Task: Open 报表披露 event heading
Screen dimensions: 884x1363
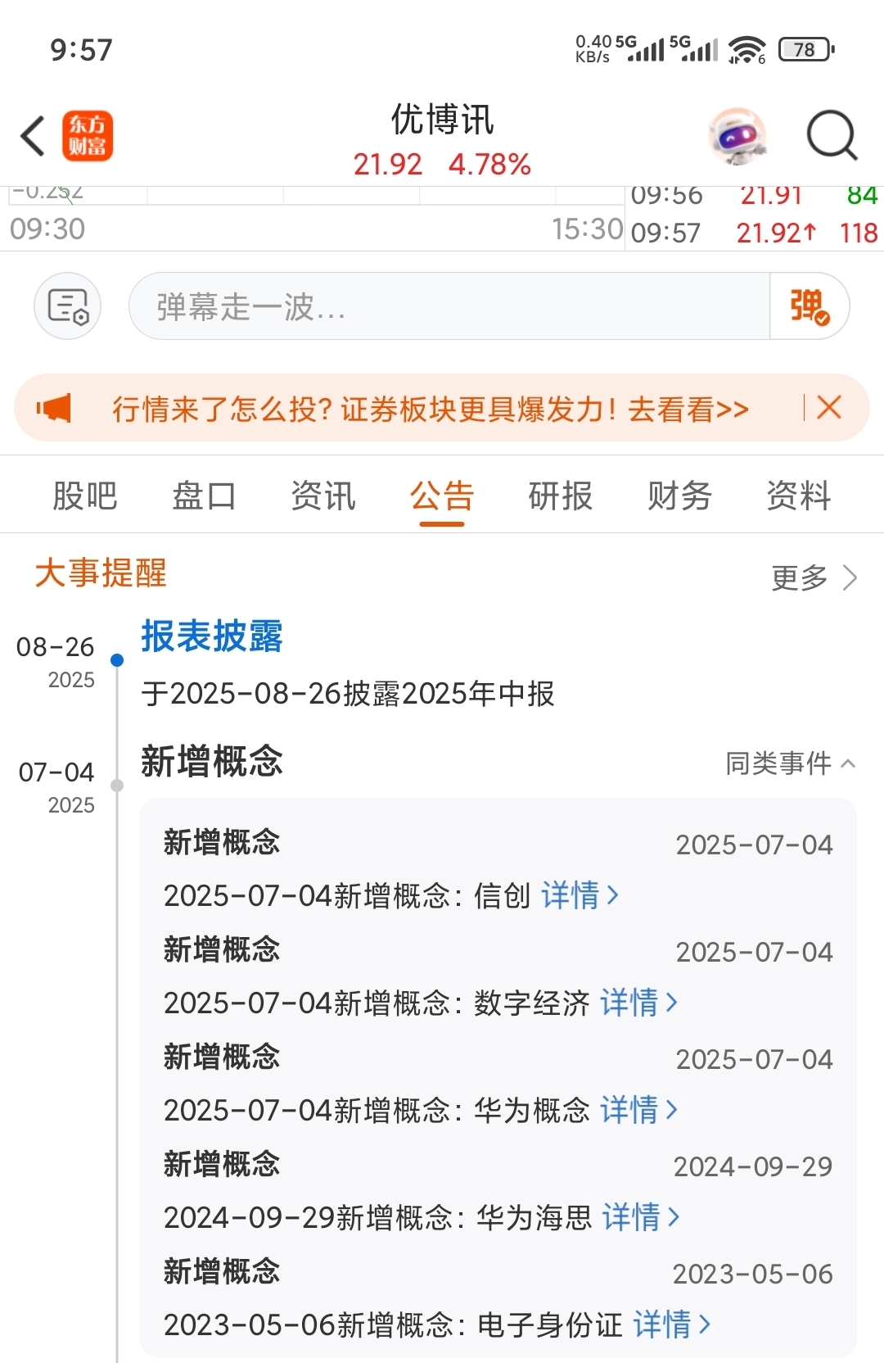Action: pyautogui.click(x=212, y=636)
